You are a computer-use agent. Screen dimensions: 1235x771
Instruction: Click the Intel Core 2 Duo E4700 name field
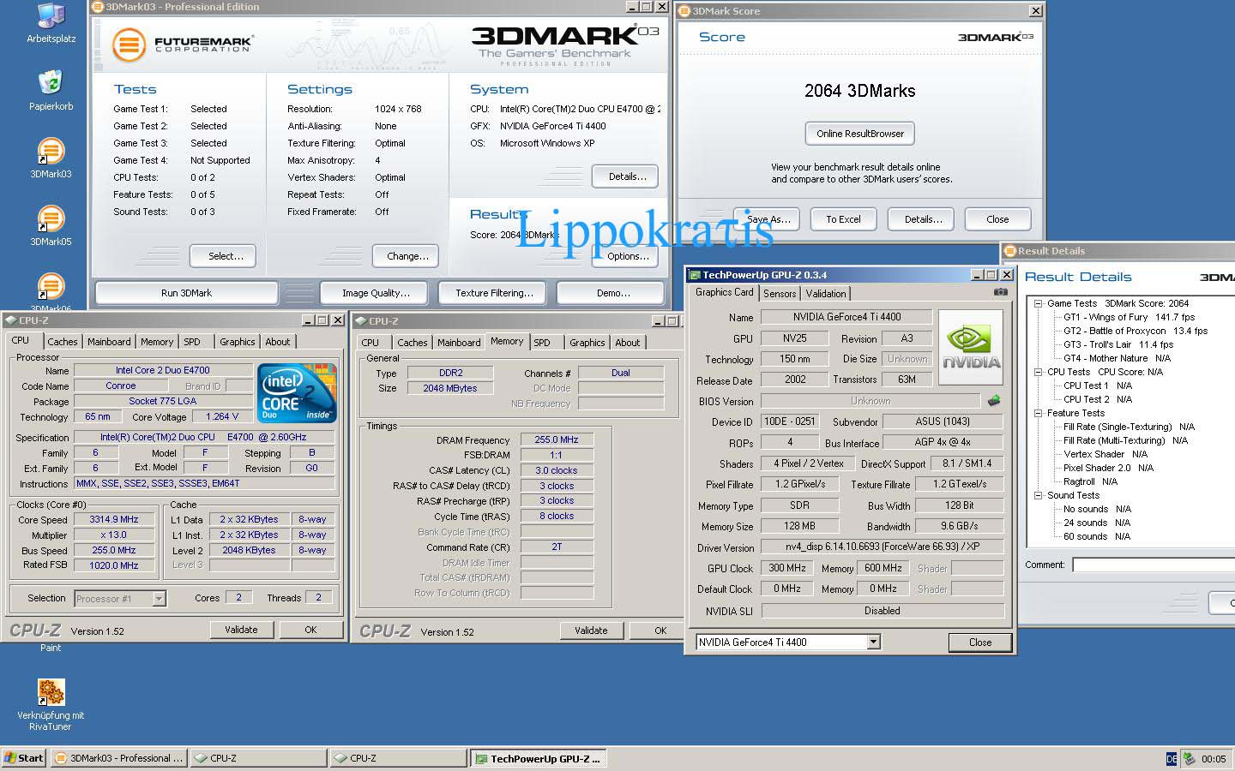tap(163, 370)
